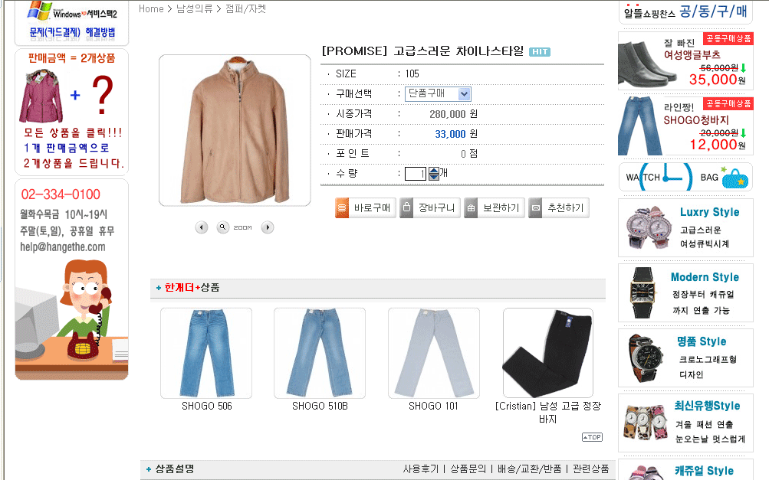
Task: Select the 상품문의 product inquiry tab
Action: [468, 469]
